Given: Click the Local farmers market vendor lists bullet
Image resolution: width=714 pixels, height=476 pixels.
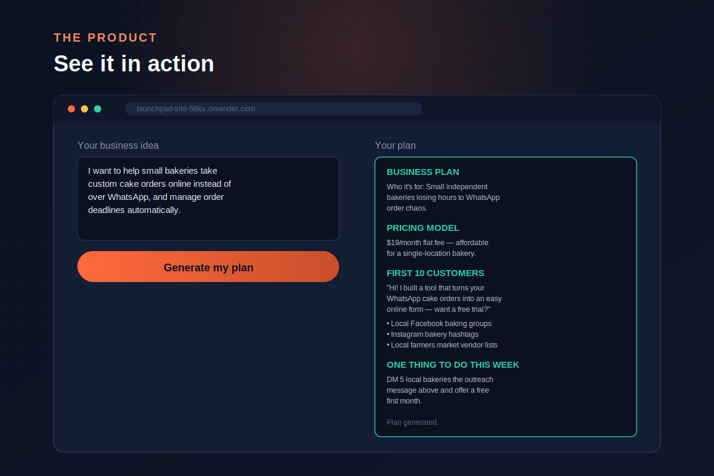Looking at the screenshot, I should (x=442, y=345).
